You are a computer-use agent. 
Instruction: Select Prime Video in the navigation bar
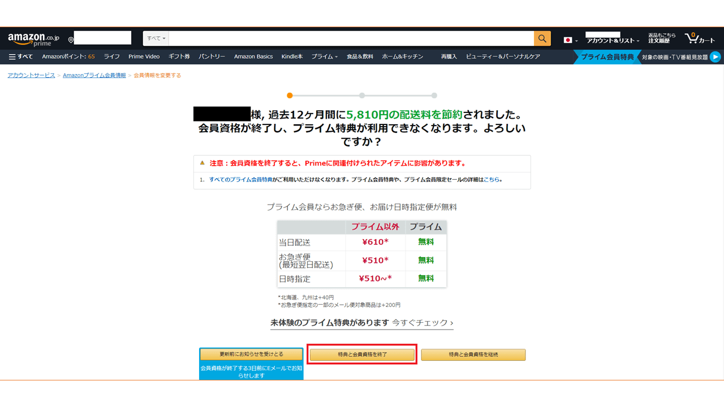tap(144, 56)
